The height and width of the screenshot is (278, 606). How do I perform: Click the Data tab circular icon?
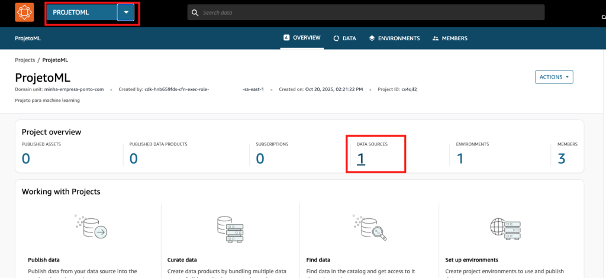click(336, 38)
